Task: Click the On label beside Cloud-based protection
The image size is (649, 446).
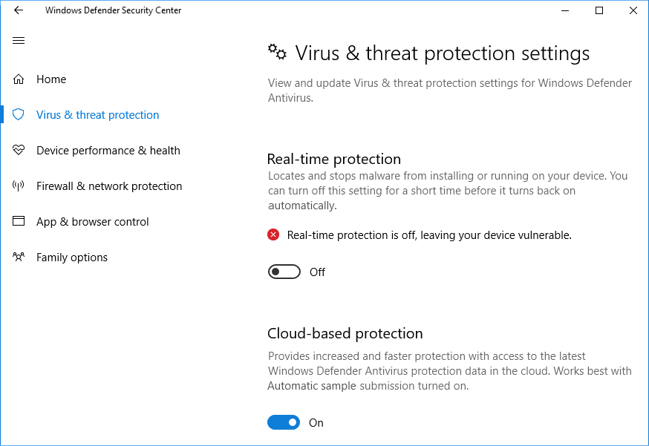Action: point(316,422)
